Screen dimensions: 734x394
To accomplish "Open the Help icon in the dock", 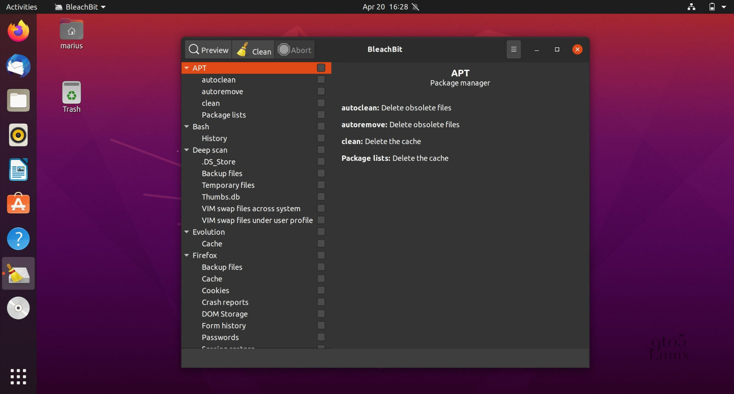I will tap(18, 239).
